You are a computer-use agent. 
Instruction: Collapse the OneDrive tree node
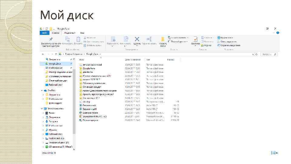coord(42,91)
